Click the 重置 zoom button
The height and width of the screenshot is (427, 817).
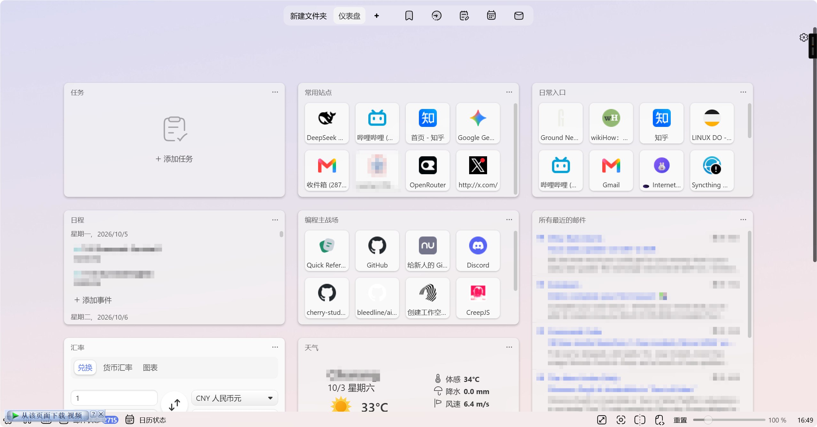(680, 420)
